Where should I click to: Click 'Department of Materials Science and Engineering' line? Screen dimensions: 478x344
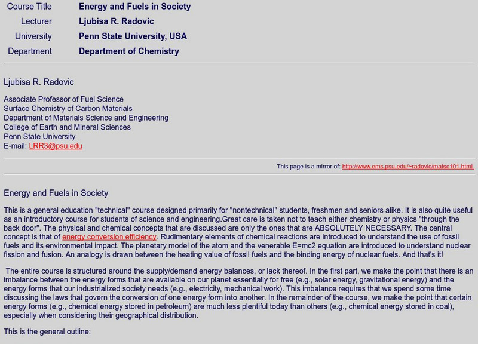[86, 118]
